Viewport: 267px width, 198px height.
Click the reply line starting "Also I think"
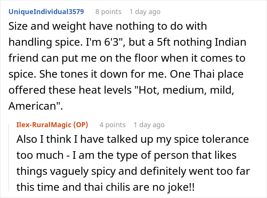(132, 139)
